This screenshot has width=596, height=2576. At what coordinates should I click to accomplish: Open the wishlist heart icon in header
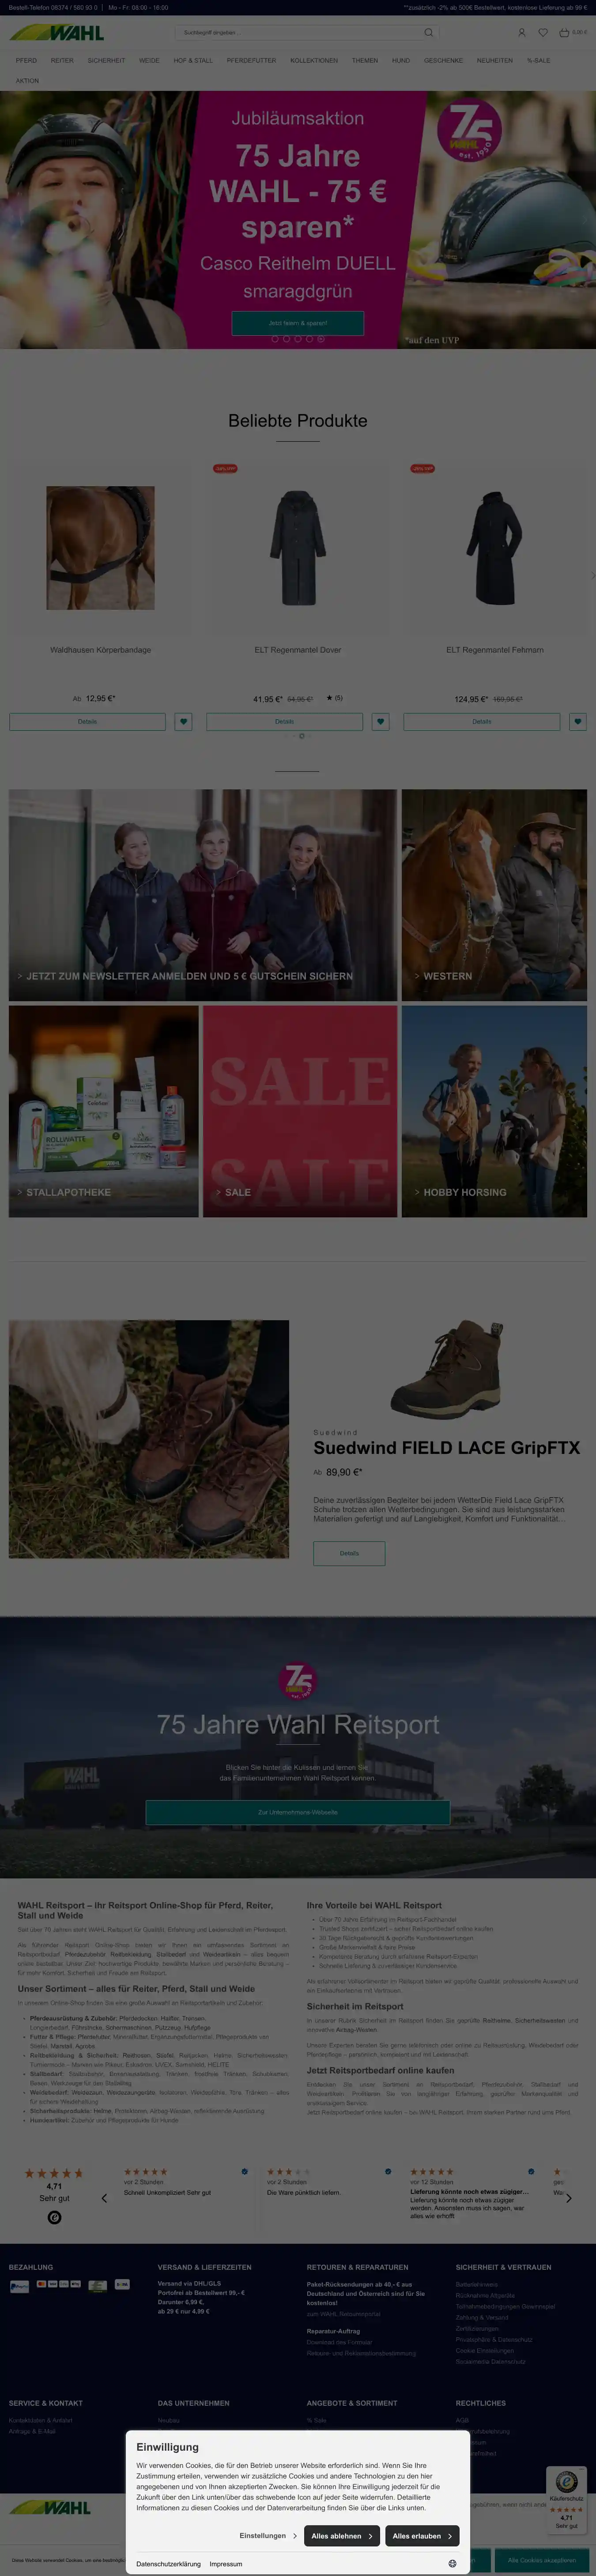[543, 33]
